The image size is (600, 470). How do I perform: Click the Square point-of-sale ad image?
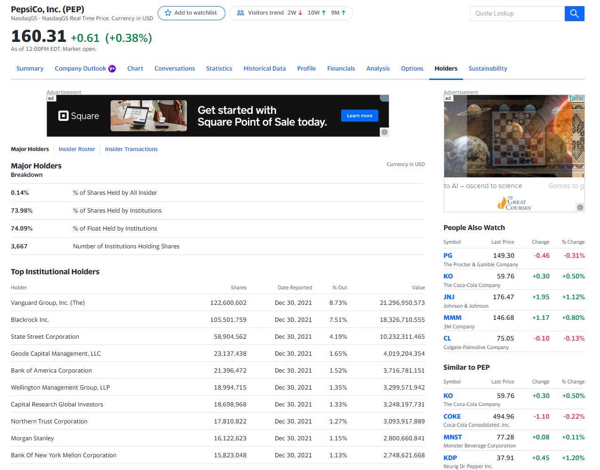point(149,116)
